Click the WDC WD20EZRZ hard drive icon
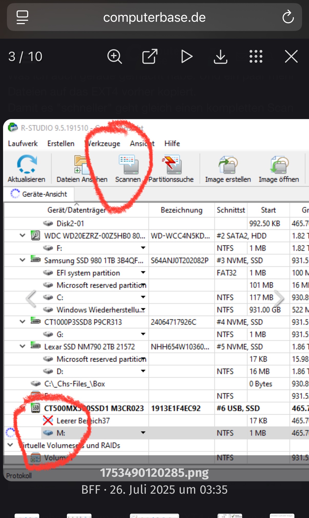 35,235
